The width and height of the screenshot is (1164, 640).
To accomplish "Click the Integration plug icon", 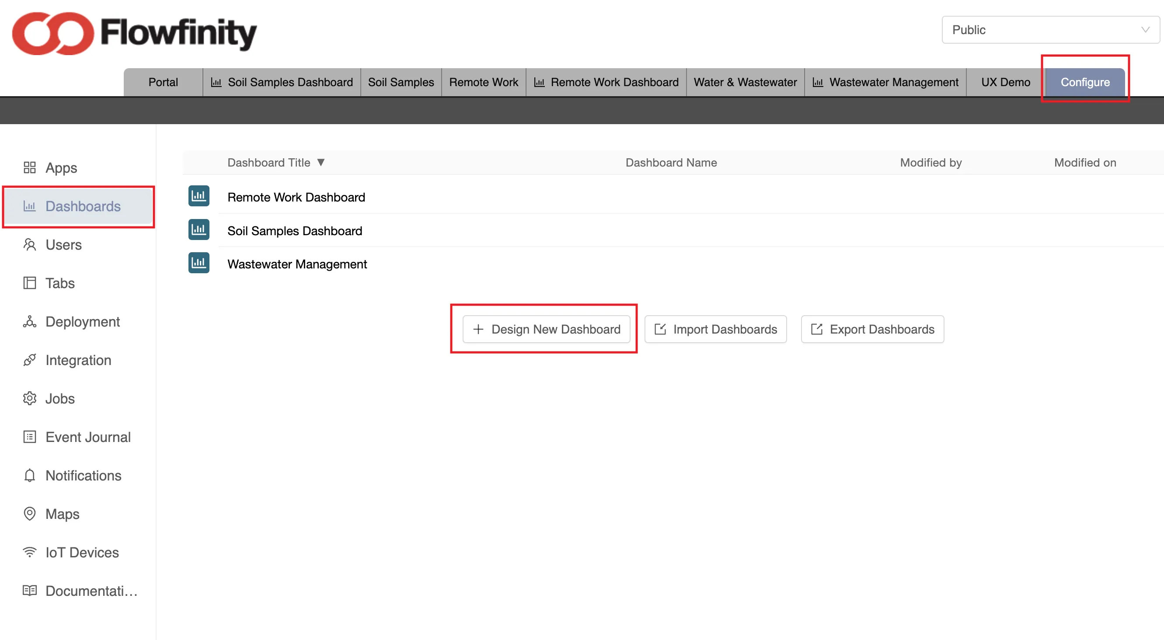I will coord(29,360).
